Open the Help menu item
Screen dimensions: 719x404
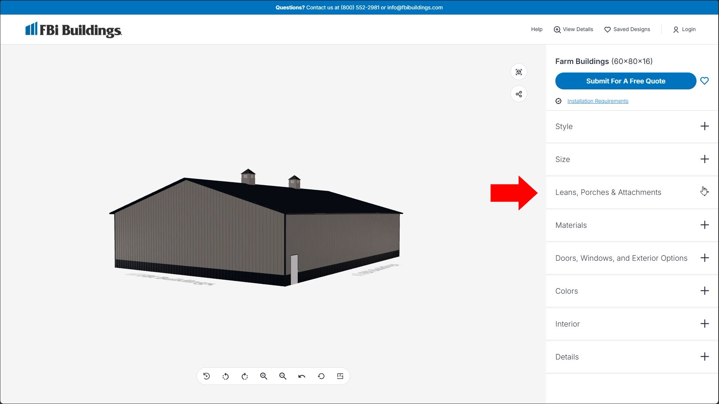pos(536,29)
